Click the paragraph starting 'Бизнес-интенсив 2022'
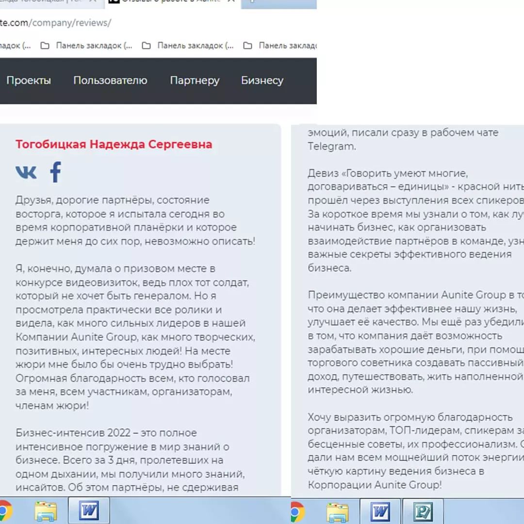 click(131, 460)
